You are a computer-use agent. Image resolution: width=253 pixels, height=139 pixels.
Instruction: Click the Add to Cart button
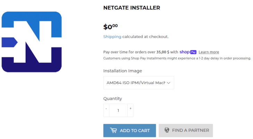coord(129,131)
